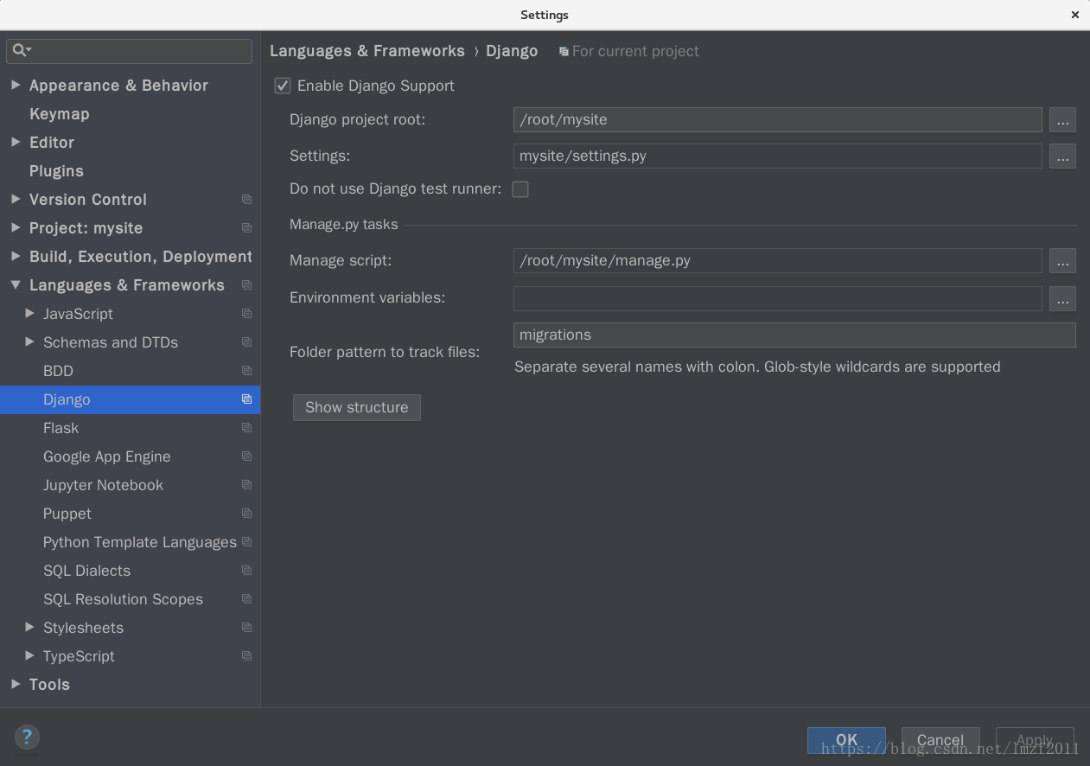The width and height of the screenshot is (1090, 766).
Task: Expand the Project: mysite section arrow
Action: pos(16,227)
